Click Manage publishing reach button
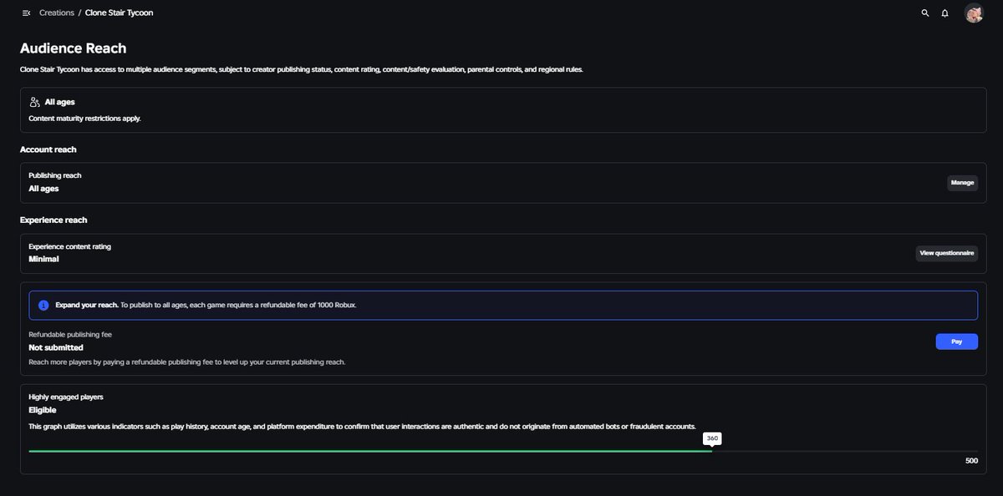Viewport: 1003px width, 496px height. pos(962,183)
